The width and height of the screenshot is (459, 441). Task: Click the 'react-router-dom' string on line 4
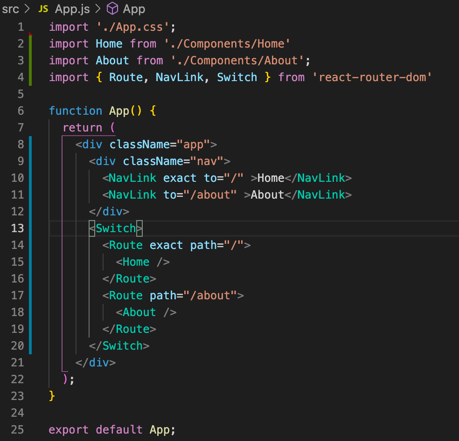[x=373, y=77]
